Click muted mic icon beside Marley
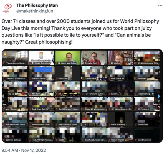The image size is (166, 157). click(x=110, y=63)
